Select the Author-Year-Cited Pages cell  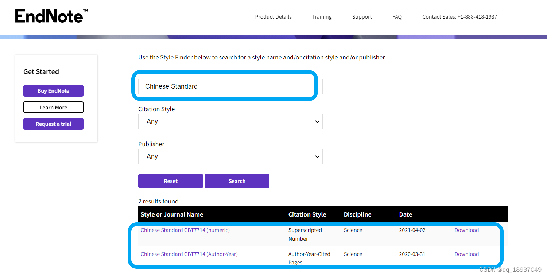pyautogui.click(x=309, y=258)
